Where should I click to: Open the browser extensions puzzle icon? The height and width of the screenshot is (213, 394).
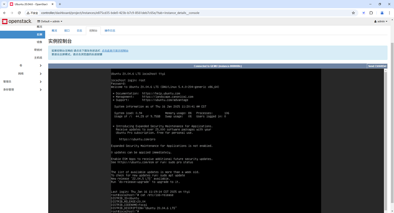(371, 13)
